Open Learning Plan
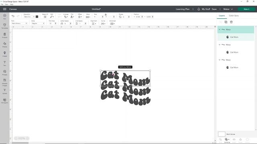 pyautogui.click(x=183, y=9)
